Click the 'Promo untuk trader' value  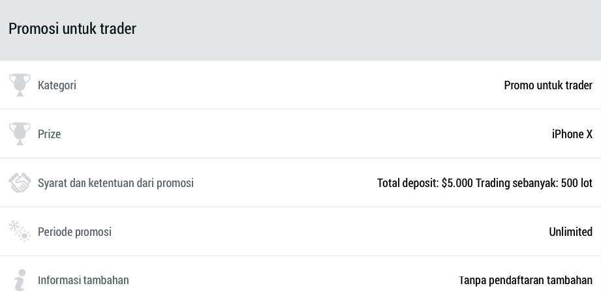click(547, 85)
